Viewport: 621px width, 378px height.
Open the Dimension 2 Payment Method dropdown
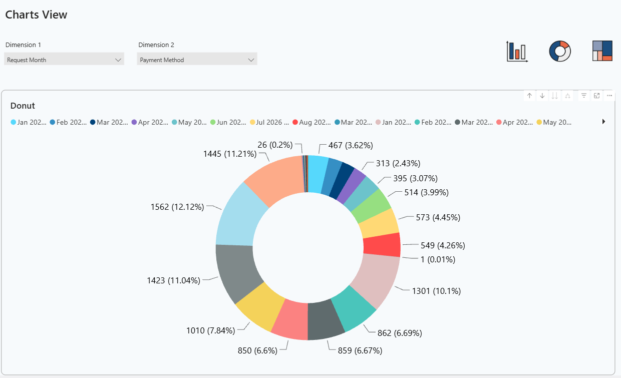click(197, 60)
